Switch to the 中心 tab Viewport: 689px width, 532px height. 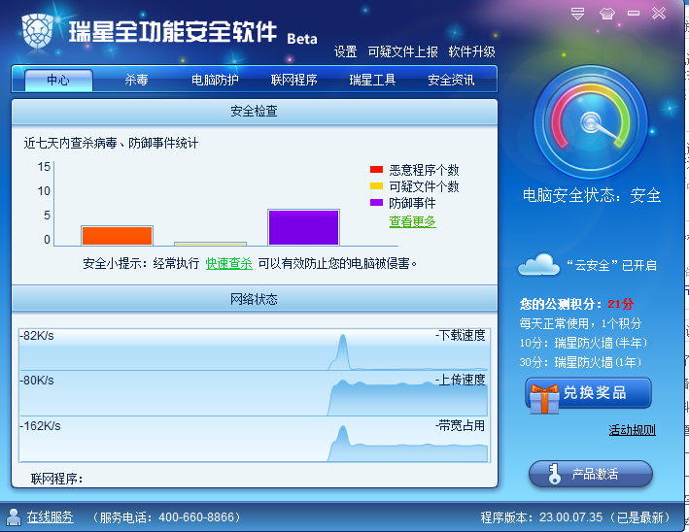coord(58,80)
